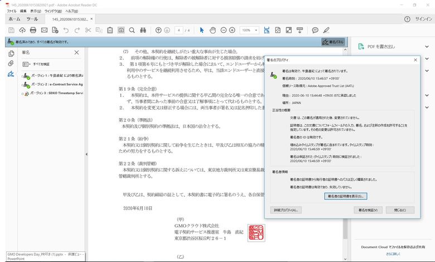The height and width of the screenshot is (262, 435).
Task: Select the camera Snapshot tool
Action: [121, 30]
